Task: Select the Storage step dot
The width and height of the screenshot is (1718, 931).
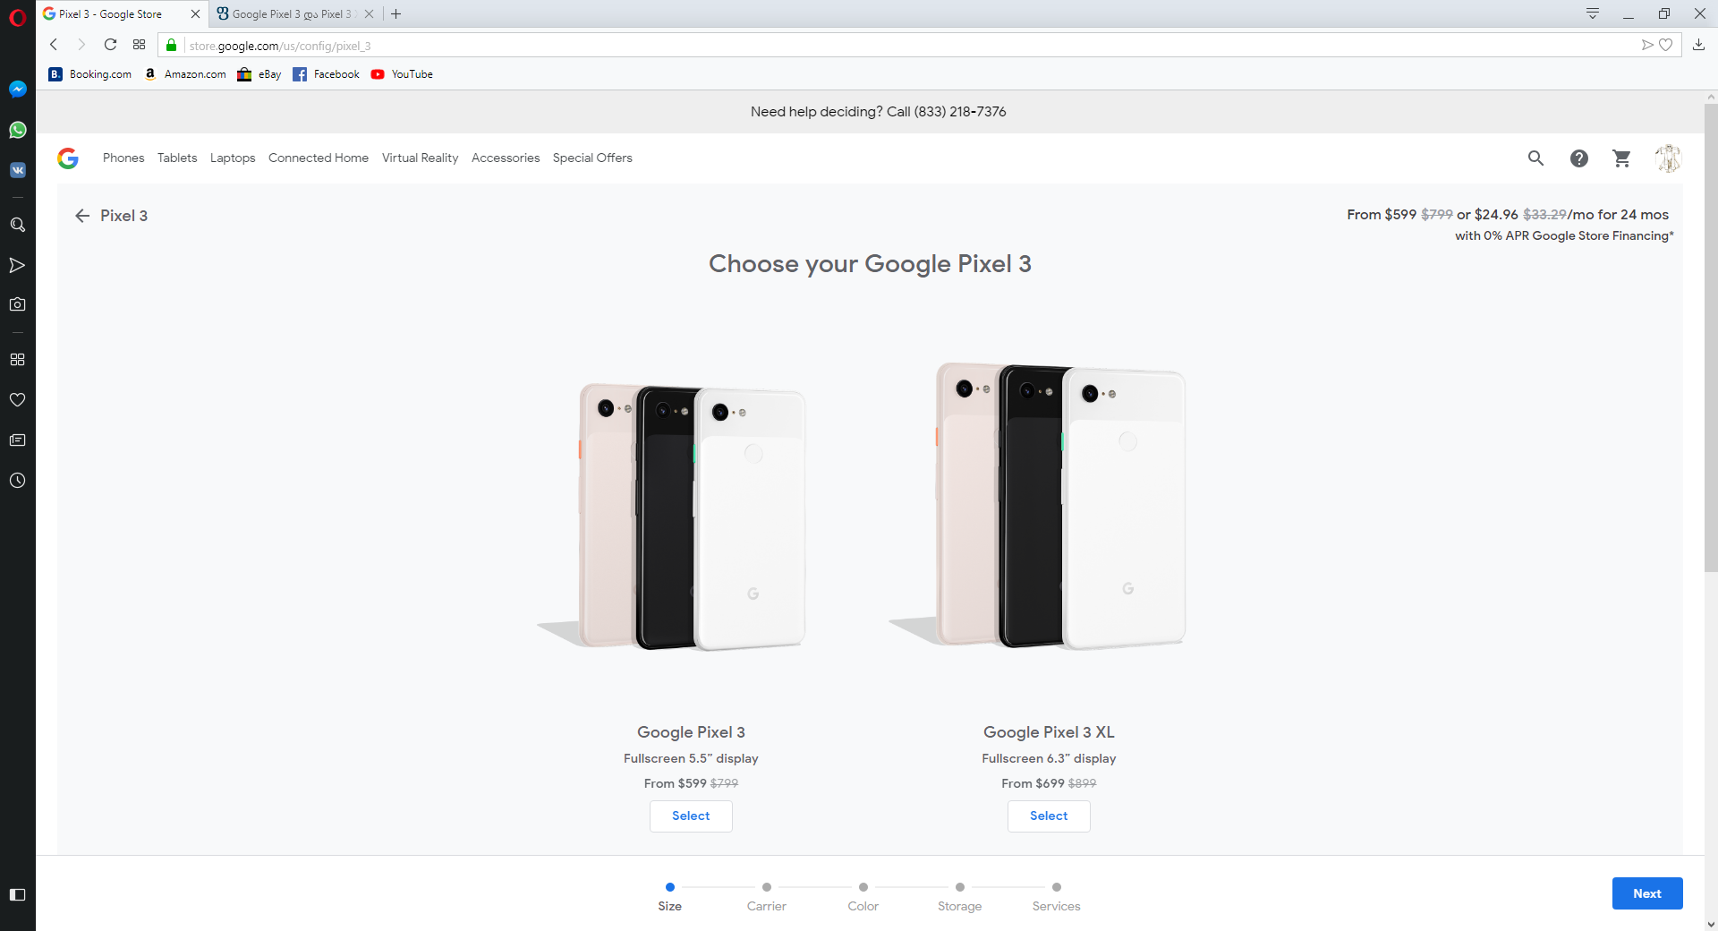Action: click(960, 887)
